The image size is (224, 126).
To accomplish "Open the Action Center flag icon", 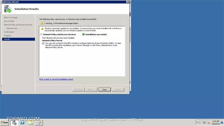I will tap(201, 123).
